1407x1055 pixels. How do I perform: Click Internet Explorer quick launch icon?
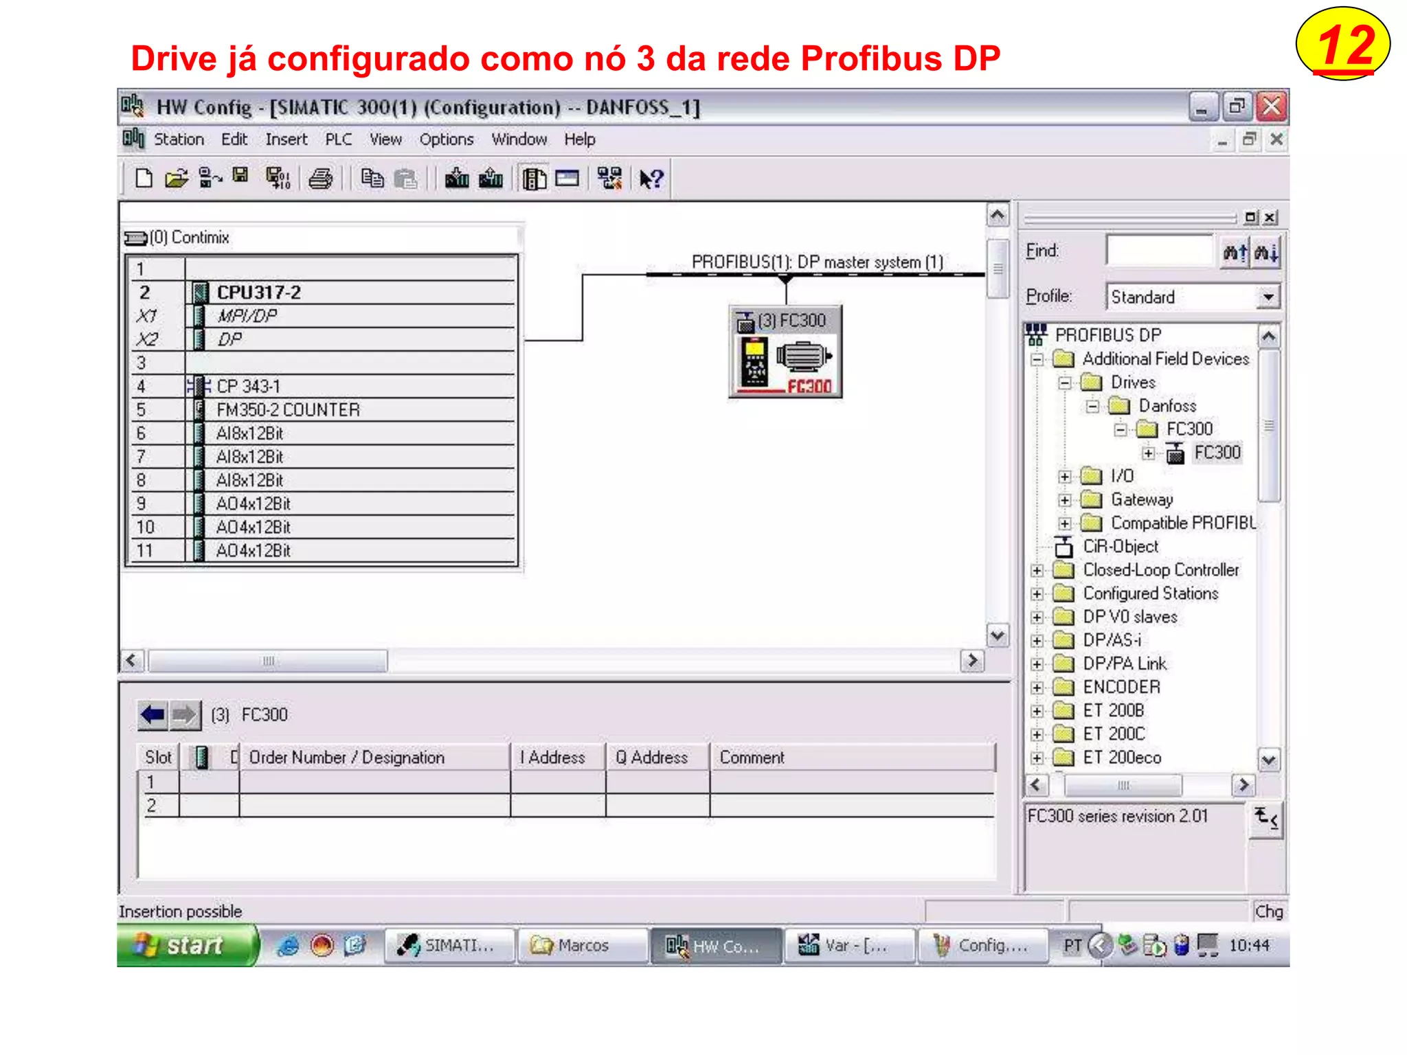pyautogui.click(x=288, y=946)
